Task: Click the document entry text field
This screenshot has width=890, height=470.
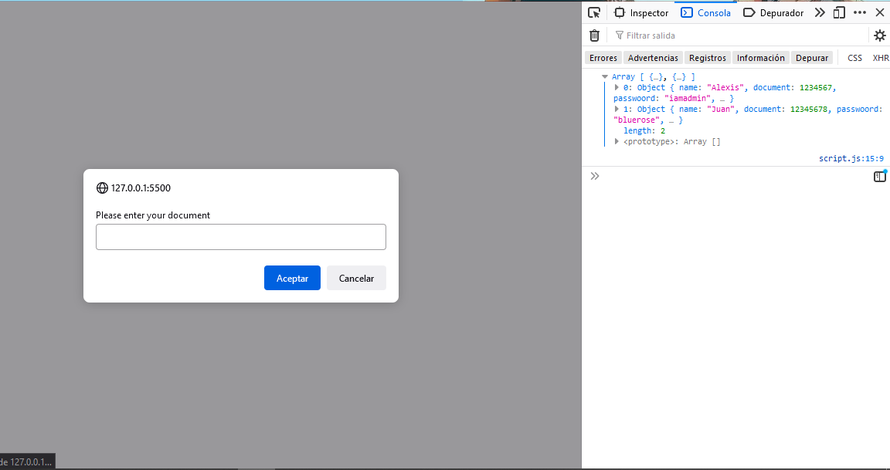Action: click(240, 236)
